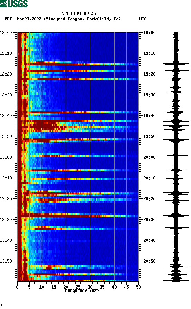Click the 13:10 PDT time label

click(x=6, y=178)
